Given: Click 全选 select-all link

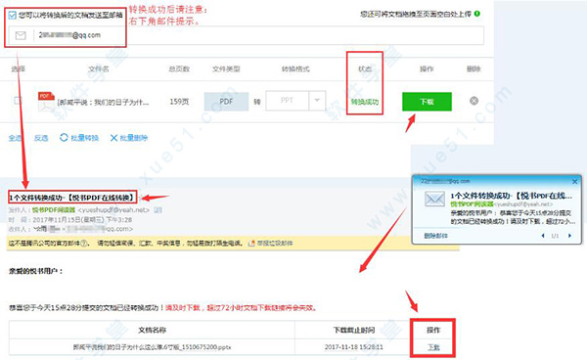Looking at the screenshot, I should click(15, 138).
